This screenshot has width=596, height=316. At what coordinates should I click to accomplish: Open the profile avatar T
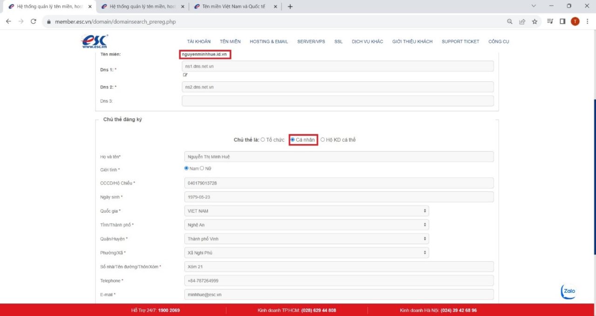click(575, 21)
